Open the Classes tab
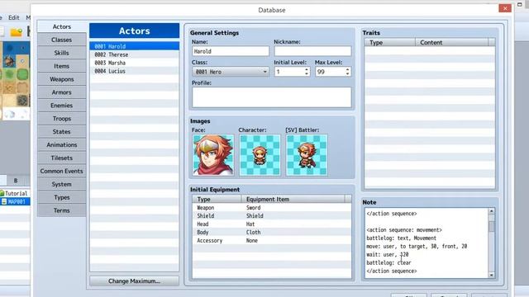Screen dimensions: 529x297 62,40
